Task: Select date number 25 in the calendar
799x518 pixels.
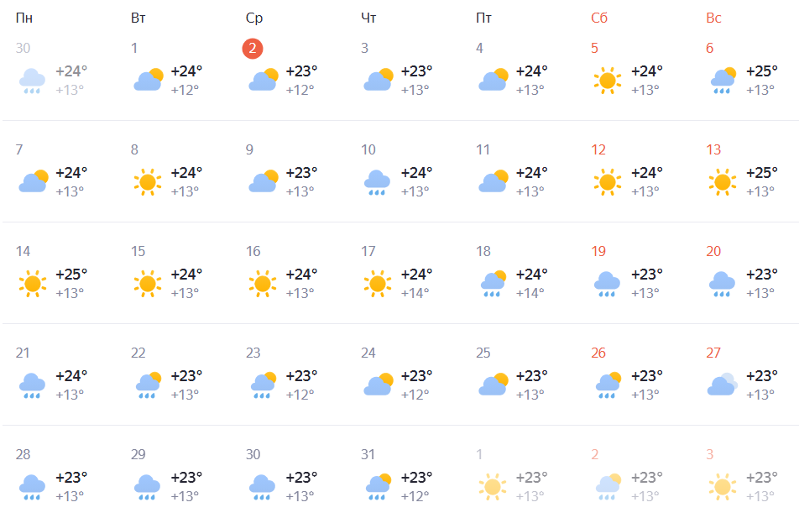Action: 483,353
